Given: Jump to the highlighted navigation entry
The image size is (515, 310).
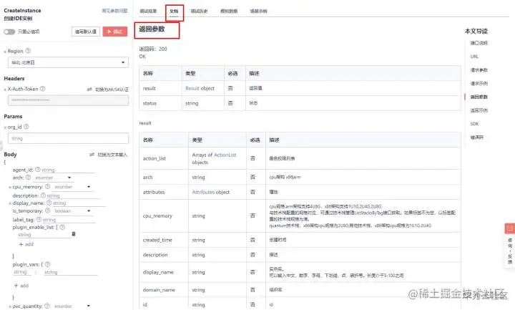Looking at the screenshot, I should 479,97.
